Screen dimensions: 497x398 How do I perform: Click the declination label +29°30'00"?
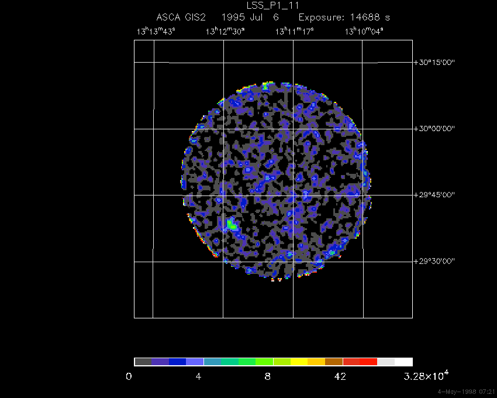click(x=434, y=261)
